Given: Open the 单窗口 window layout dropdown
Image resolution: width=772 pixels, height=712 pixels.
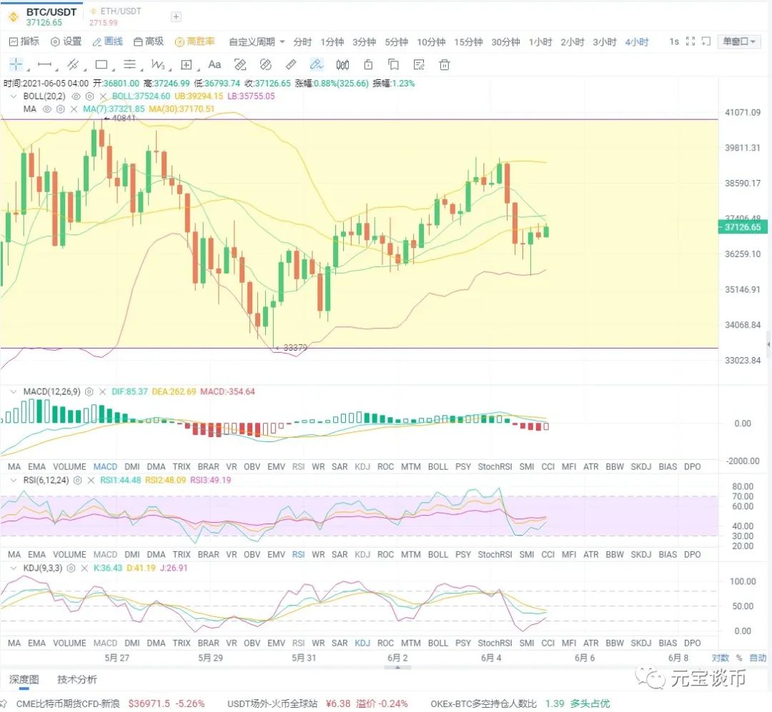Looking at the screenshot, I should (x=739, y=42).
